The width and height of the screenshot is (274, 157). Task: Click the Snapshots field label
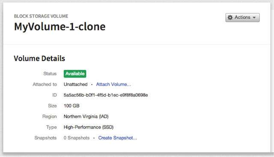tap(45, 138)
